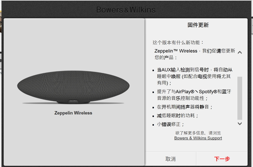The width and height of the screenshot is (253, 167).
Task: Click the Bowers & Wilkins logo header
Action: click(x=126, y=10)
